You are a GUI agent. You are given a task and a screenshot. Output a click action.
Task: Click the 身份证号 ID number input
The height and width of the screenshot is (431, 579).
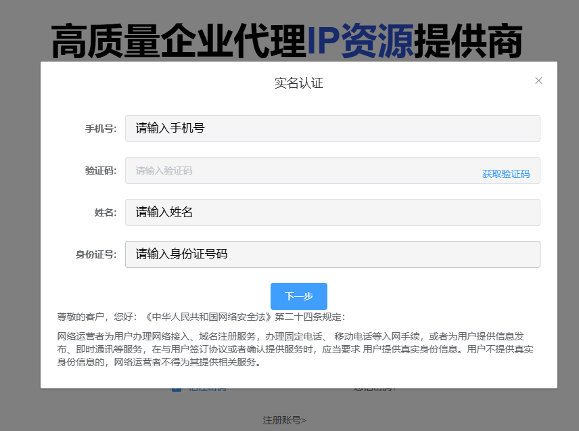pos(332,254)
